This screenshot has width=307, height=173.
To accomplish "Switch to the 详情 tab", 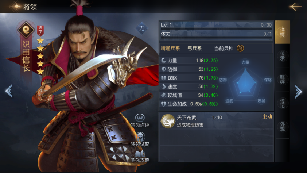I will coord(282,32).
